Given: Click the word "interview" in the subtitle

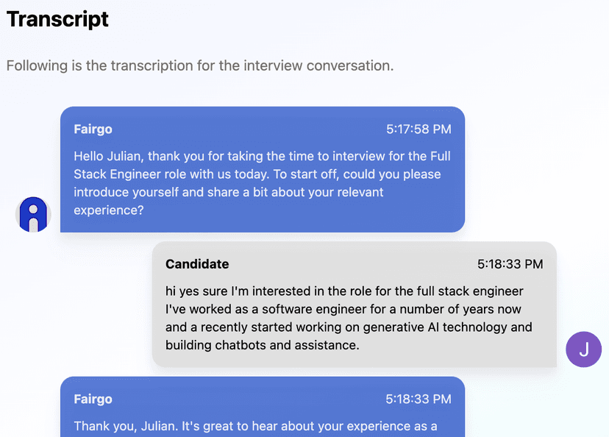Looking at the screenshot, I should coord(270,65).
